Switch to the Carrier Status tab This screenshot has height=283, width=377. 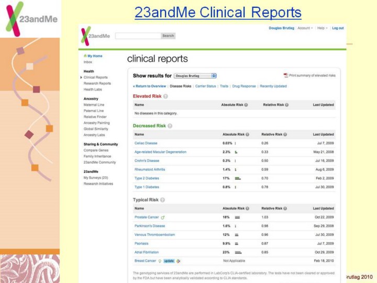(x=205, y=86)
